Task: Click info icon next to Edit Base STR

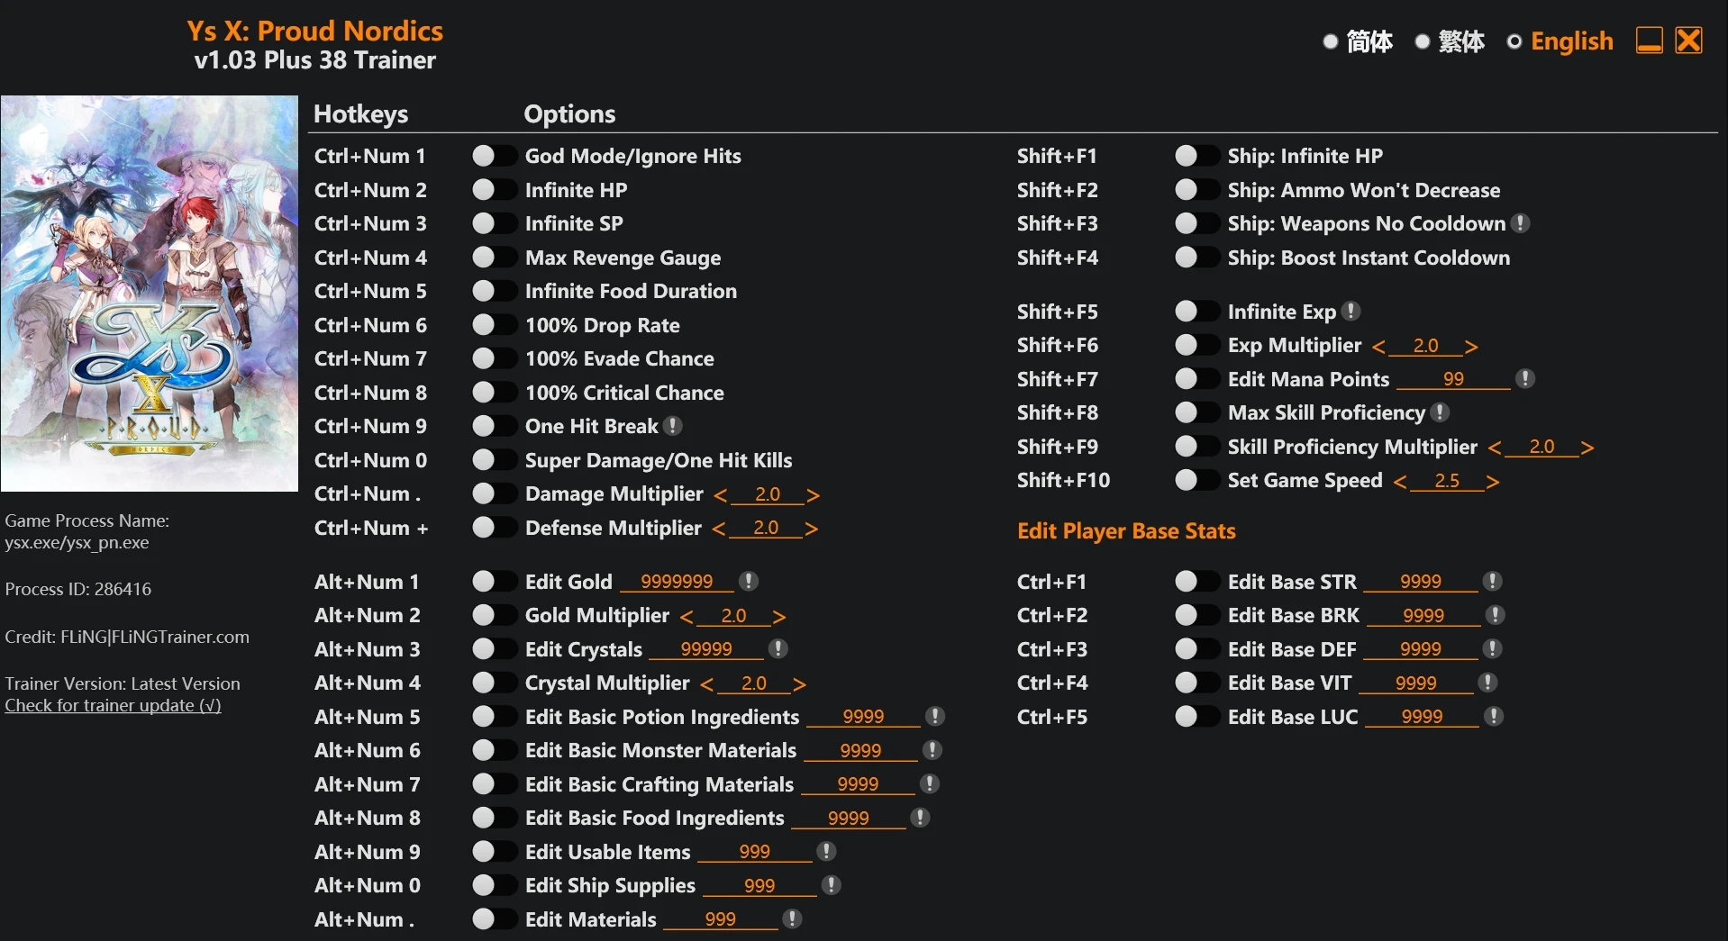Action: click(x=1493, y=582)
